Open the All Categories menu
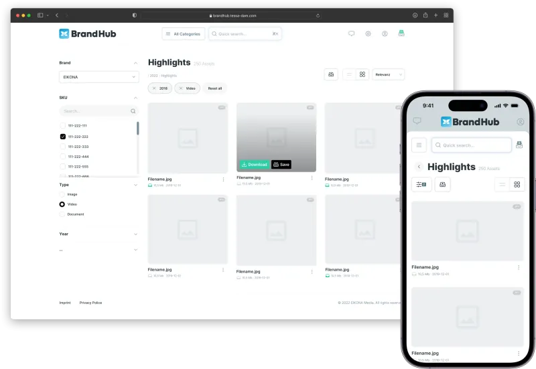 [x=183, y=33]
